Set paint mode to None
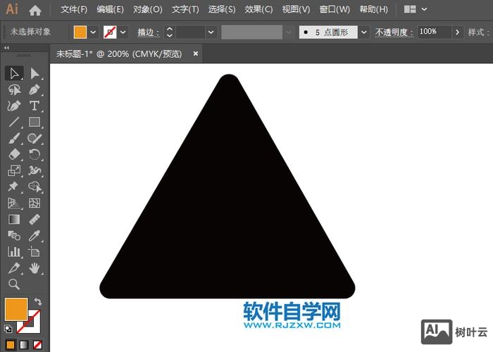The image size is (493, 352). pyautogui.click(x=37, y=345)
